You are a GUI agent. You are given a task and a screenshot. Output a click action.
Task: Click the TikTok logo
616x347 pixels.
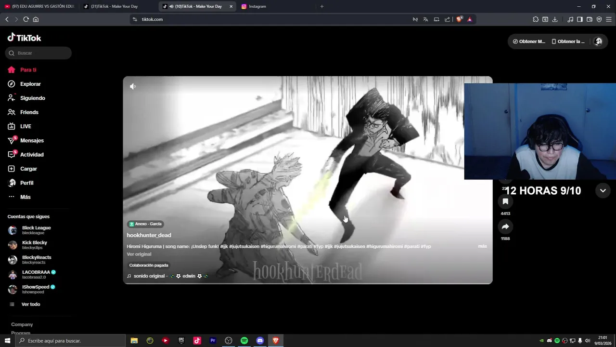(x=24, y=38)
